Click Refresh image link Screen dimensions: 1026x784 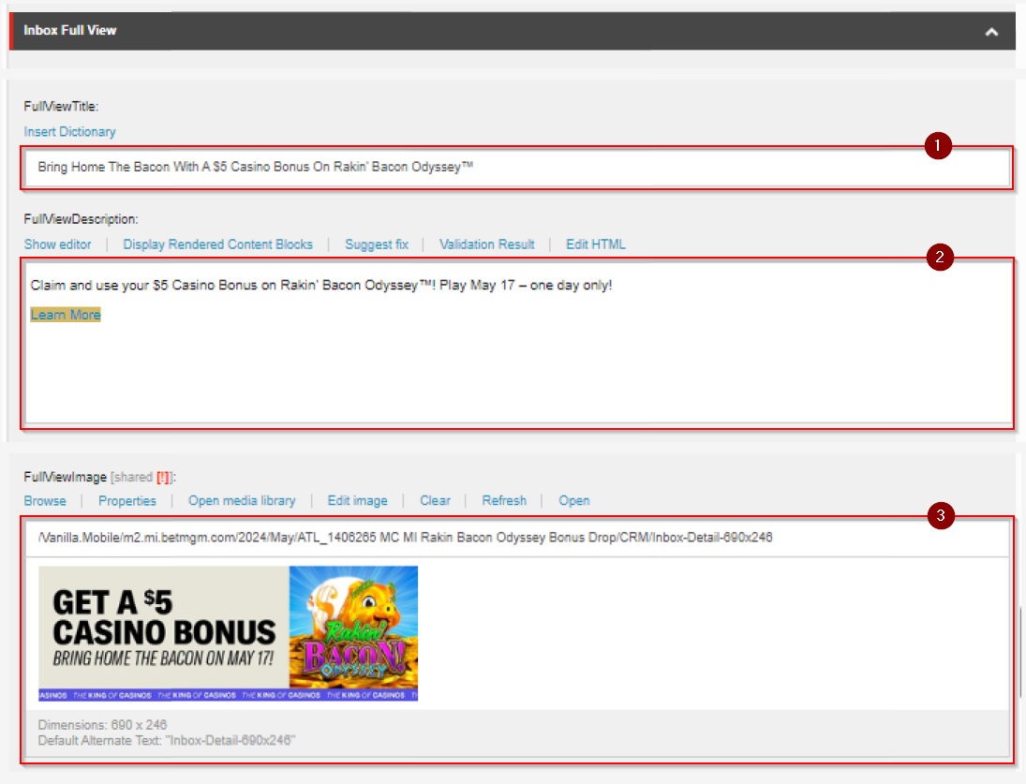coord(504,501)
